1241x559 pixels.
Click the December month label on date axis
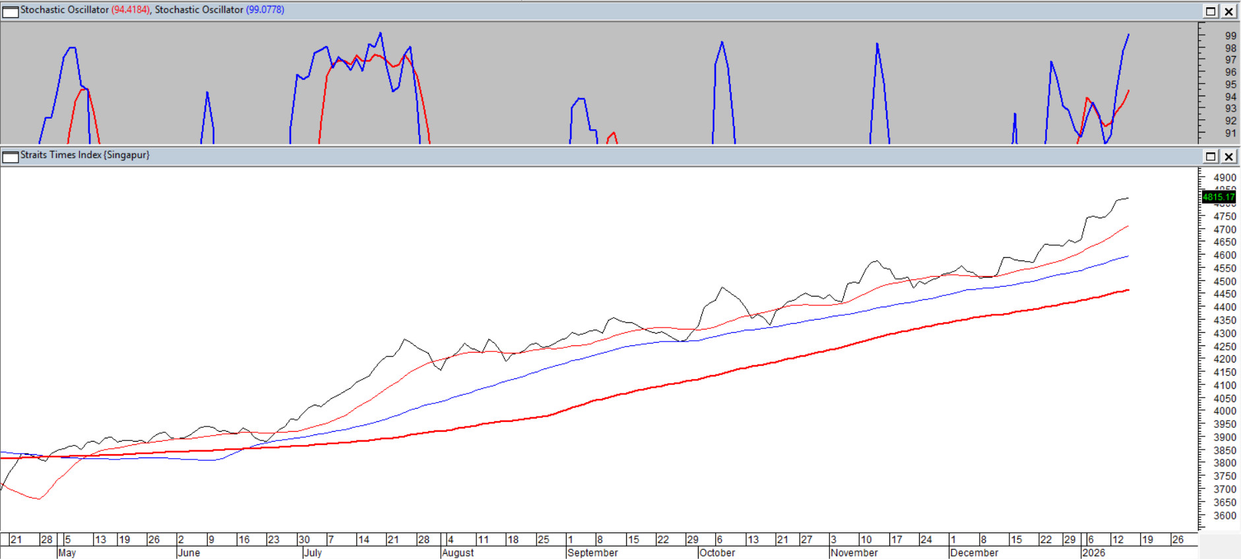(x=974, y=552)
